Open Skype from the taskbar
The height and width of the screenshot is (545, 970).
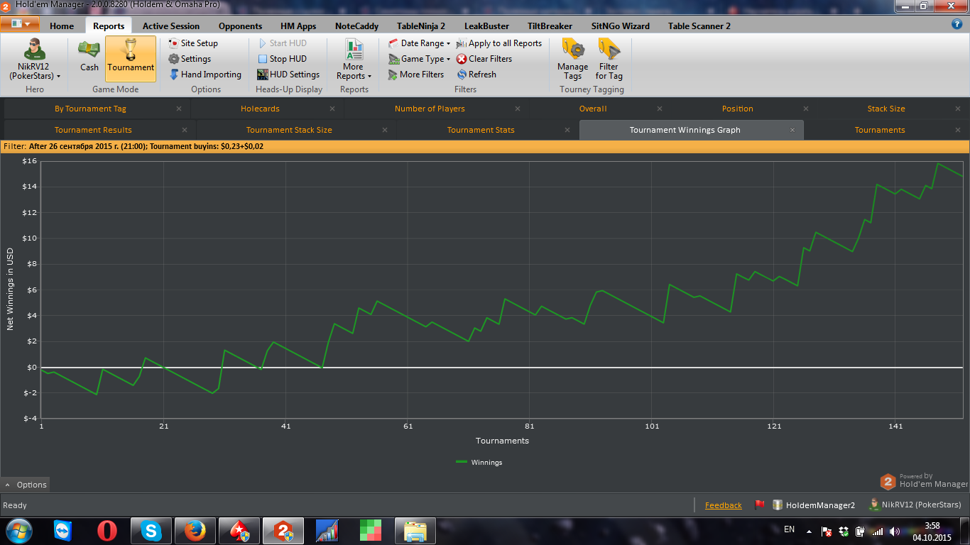point(151,531)
